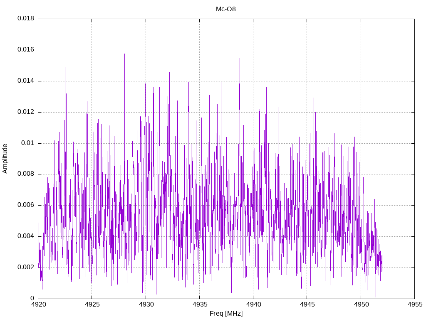Click the 0.01 y-axis tick label
This screenshot has width=426, height=319.
28,143
